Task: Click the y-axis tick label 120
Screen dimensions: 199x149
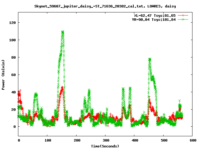Action: click(x=12, y=23)
